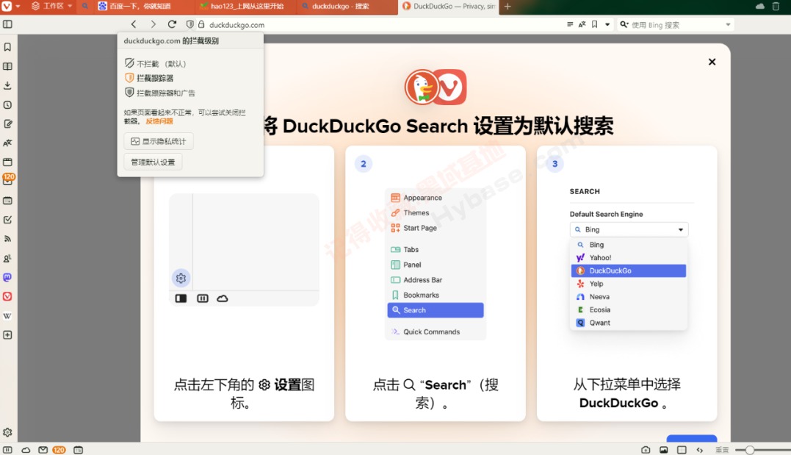Go forward to the next page
Image resolution: width=791 pixels, height=455 pixels.
click(x=153, y=24)
